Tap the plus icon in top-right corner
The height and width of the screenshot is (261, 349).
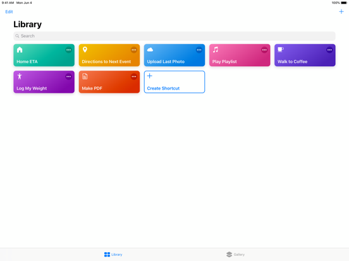(x=341, y=11)
